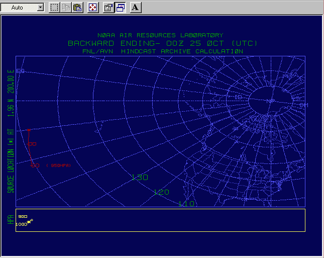Click the Paste clipboard icon
Screen dimensions: 324x258
click(x=77, y=8)
